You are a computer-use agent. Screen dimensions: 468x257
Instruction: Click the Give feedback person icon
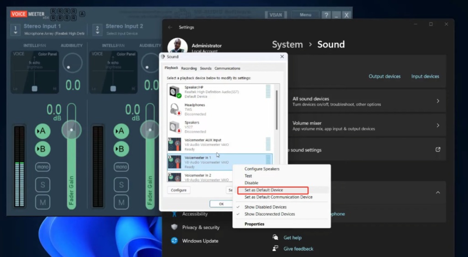[275, 248]
